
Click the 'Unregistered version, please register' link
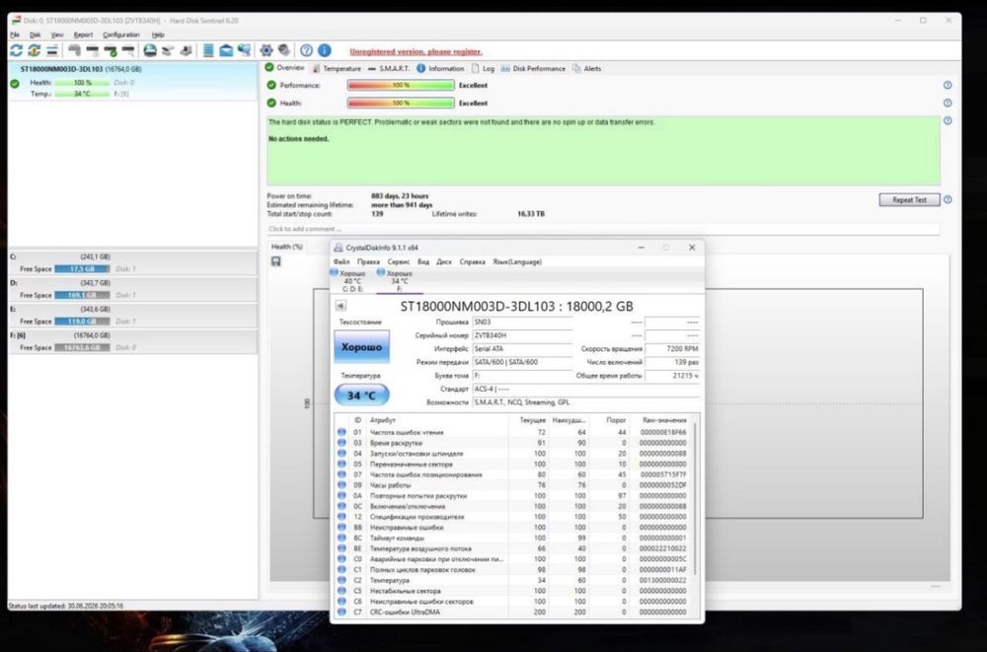pyautogui.click(x=416, y=51)
